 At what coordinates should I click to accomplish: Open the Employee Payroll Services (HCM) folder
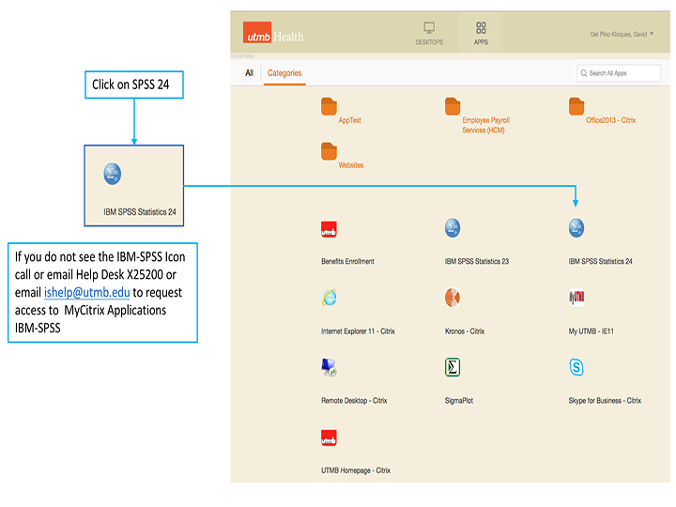tap(453, 106)
